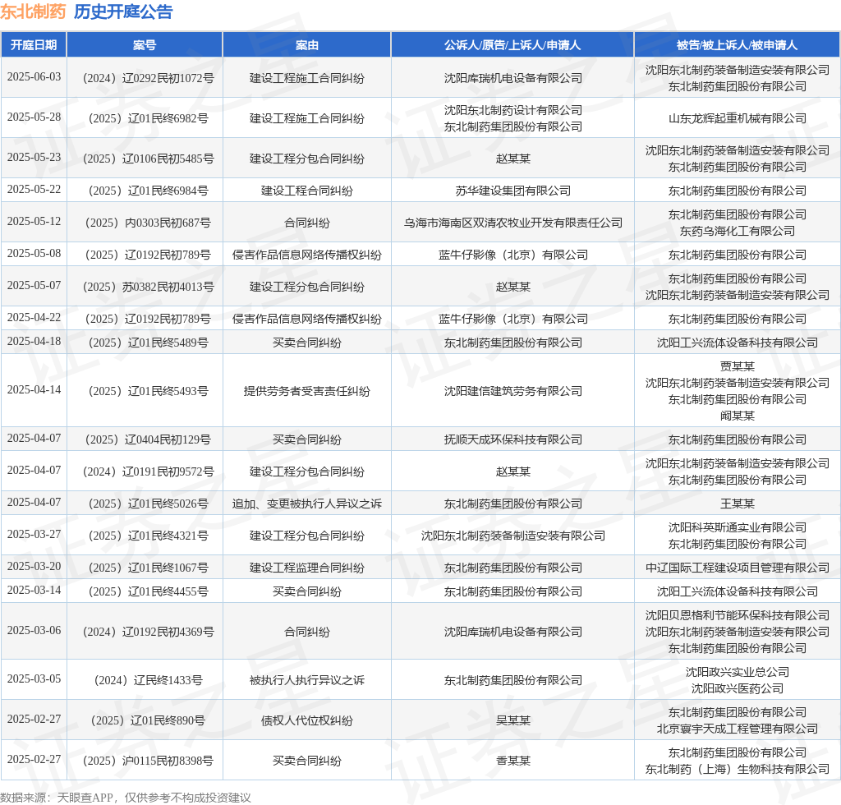Click case number (2025)辽01民终6982号

pyautogui.click(x=148, y=118)
